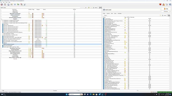172x96 pixels.
Task: Switch to the Archives tab
Action: 108,14
